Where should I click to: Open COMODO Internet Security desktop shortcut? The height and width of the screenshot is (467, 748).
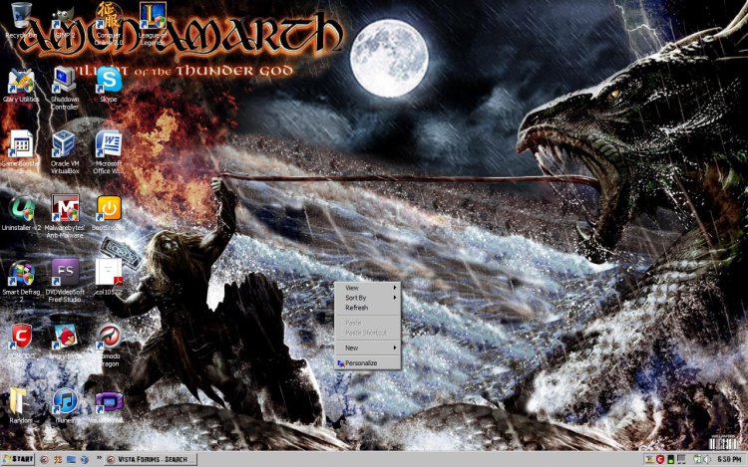21,346
